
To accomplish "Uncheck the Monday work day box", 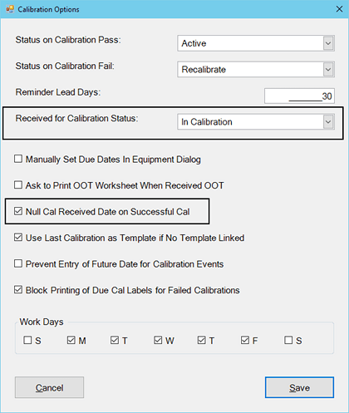I will click(x=71, y=340).
